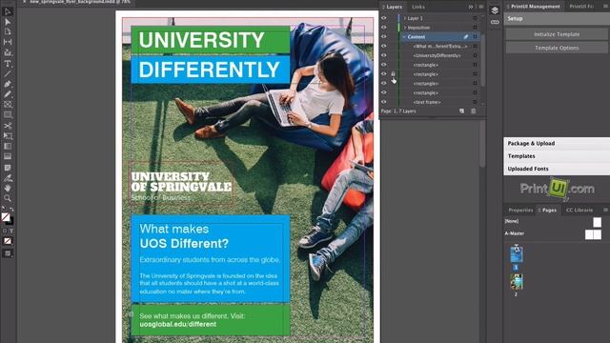This screenshot has width=610, height=343.
Task: Open PrintUI Management panel menu
Action: [606, 7]
